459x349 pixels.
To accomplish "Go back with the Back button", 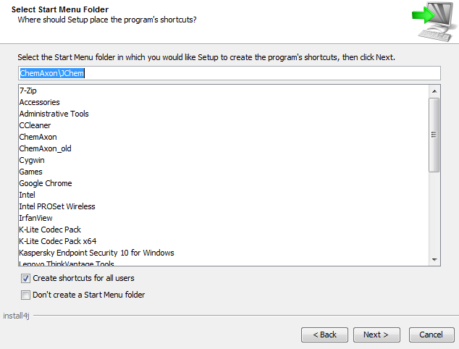I will tap(324, 335).
